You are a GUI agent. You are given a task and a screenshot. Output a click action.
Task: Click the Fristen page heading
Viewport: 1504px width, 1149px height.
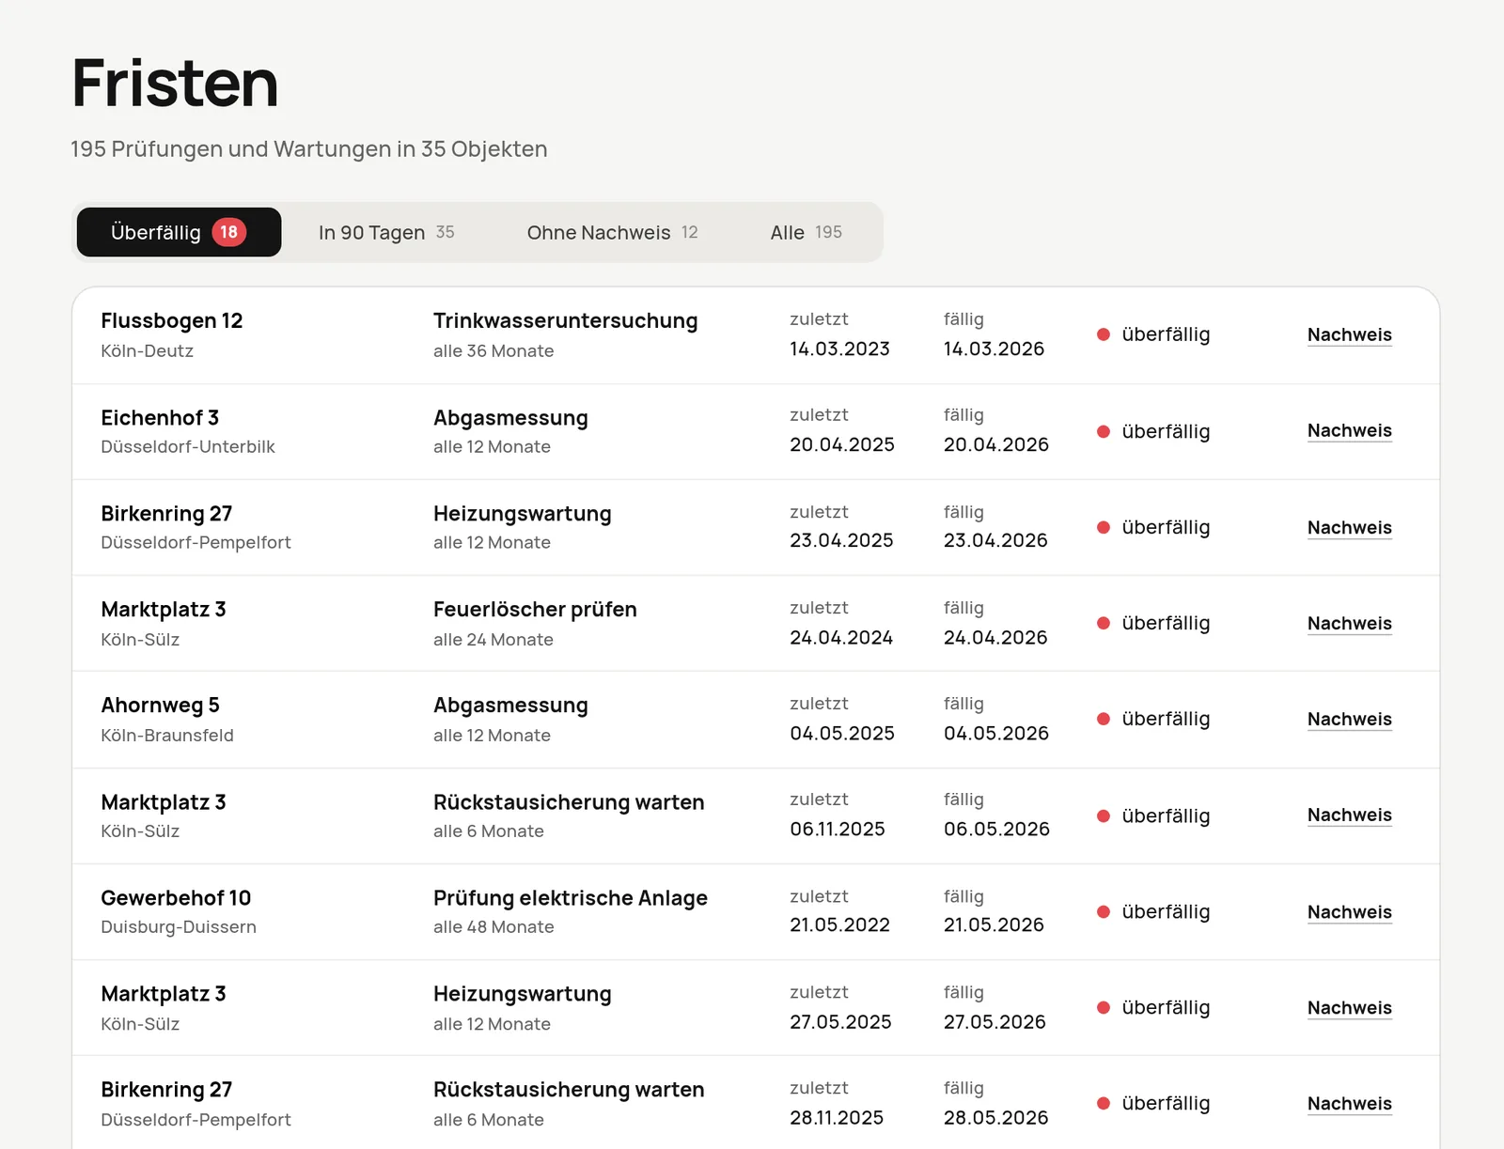pos(175,83)
